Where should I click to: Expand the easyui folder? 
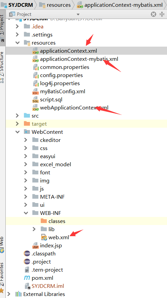[26, 156]
